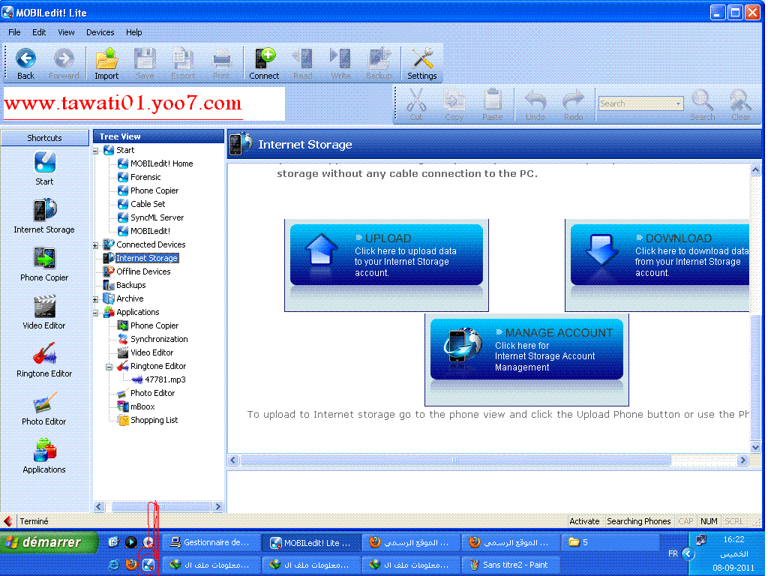Screen dimensions: 768x576
Task: Click the Tree View scroll right arrow
Action: pyautogui.click(x=218, y=507)
